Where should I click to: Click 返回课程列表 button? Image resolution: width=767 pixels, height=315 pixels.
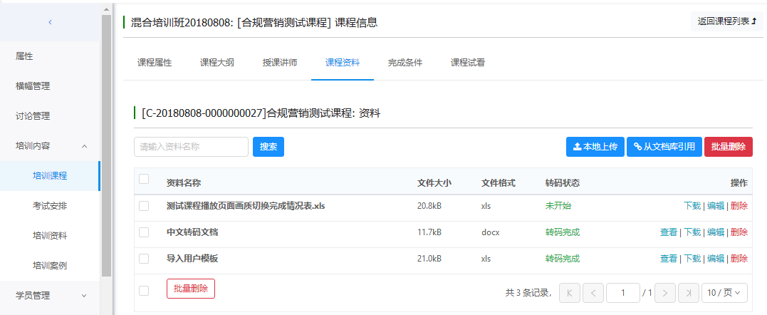(726, 22)
